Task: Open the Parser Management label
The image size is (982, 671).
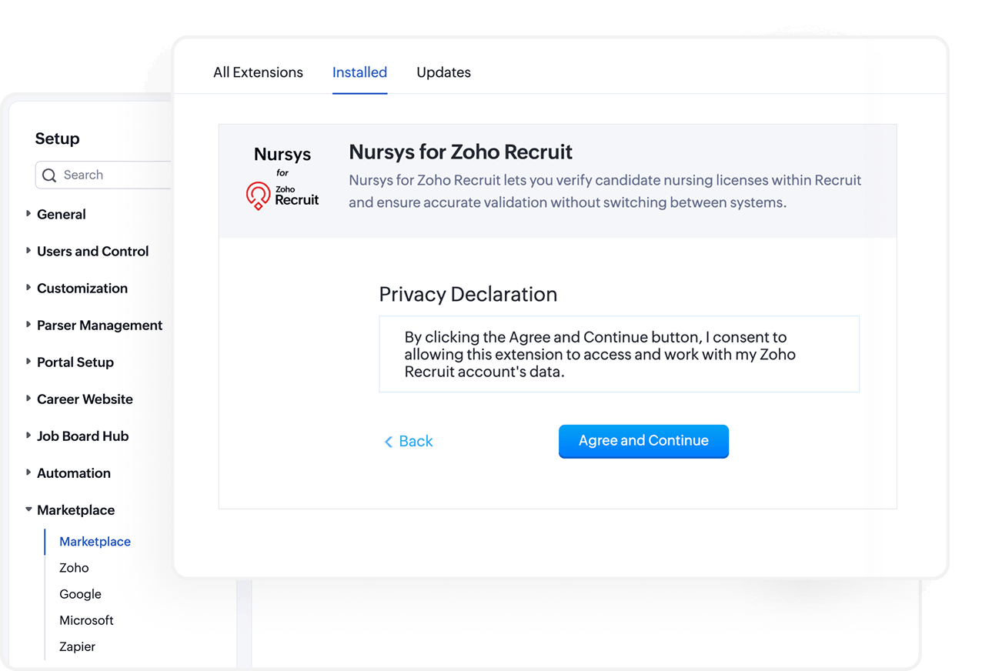Action: point(100,325)
